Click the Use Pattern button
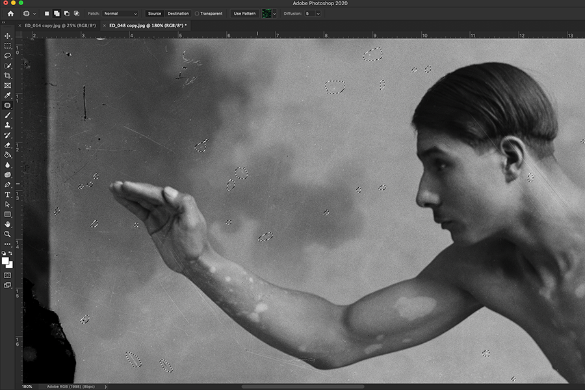The height and width of the screenshot is (390, 585). pyautogui.click(x=244, y=13)
